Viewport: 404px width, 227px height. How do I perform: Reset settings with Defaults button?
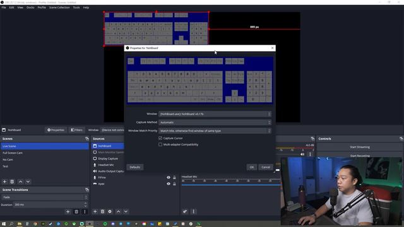coord(134,167)
